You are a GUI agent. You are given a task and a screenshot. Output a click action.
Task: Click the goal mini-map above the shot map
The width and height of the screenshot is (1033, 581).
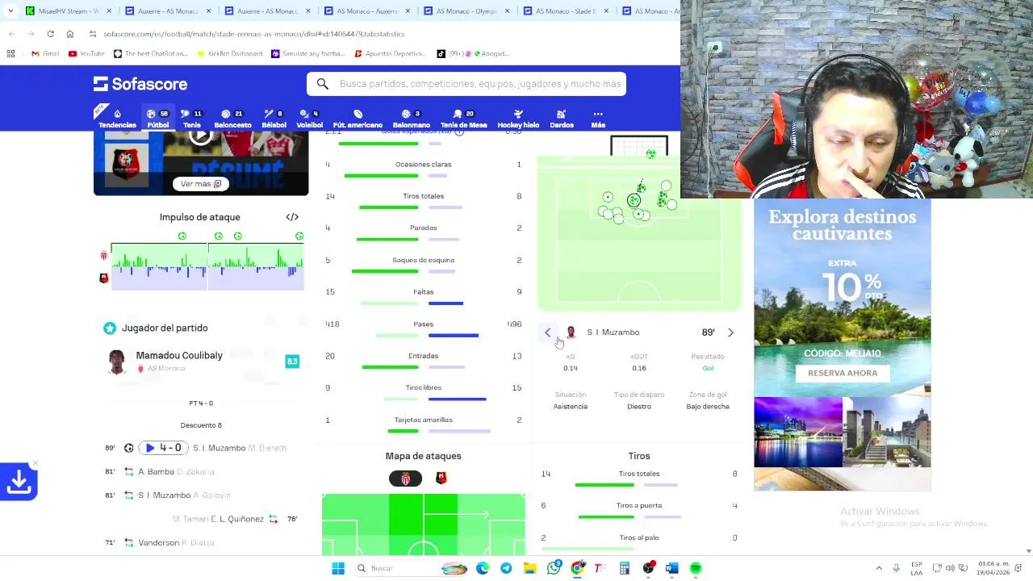pyautogui.click(x=639, y=146)
